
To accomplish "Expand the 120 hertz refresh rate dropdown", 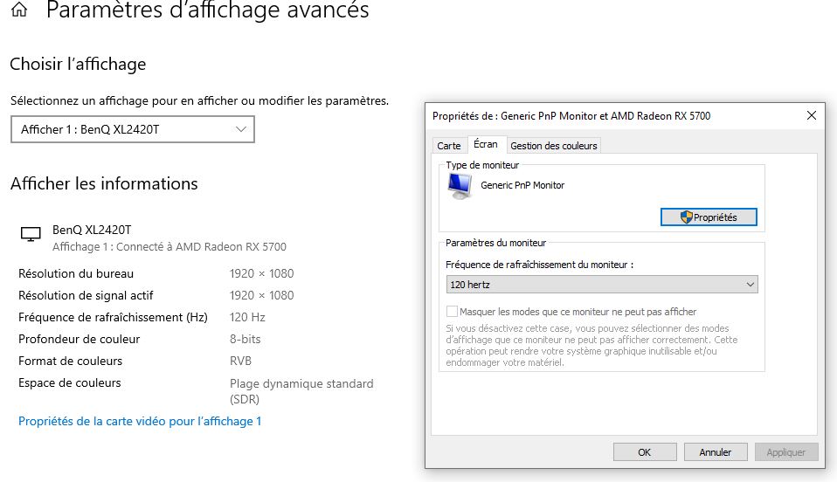I will point(601,285).
